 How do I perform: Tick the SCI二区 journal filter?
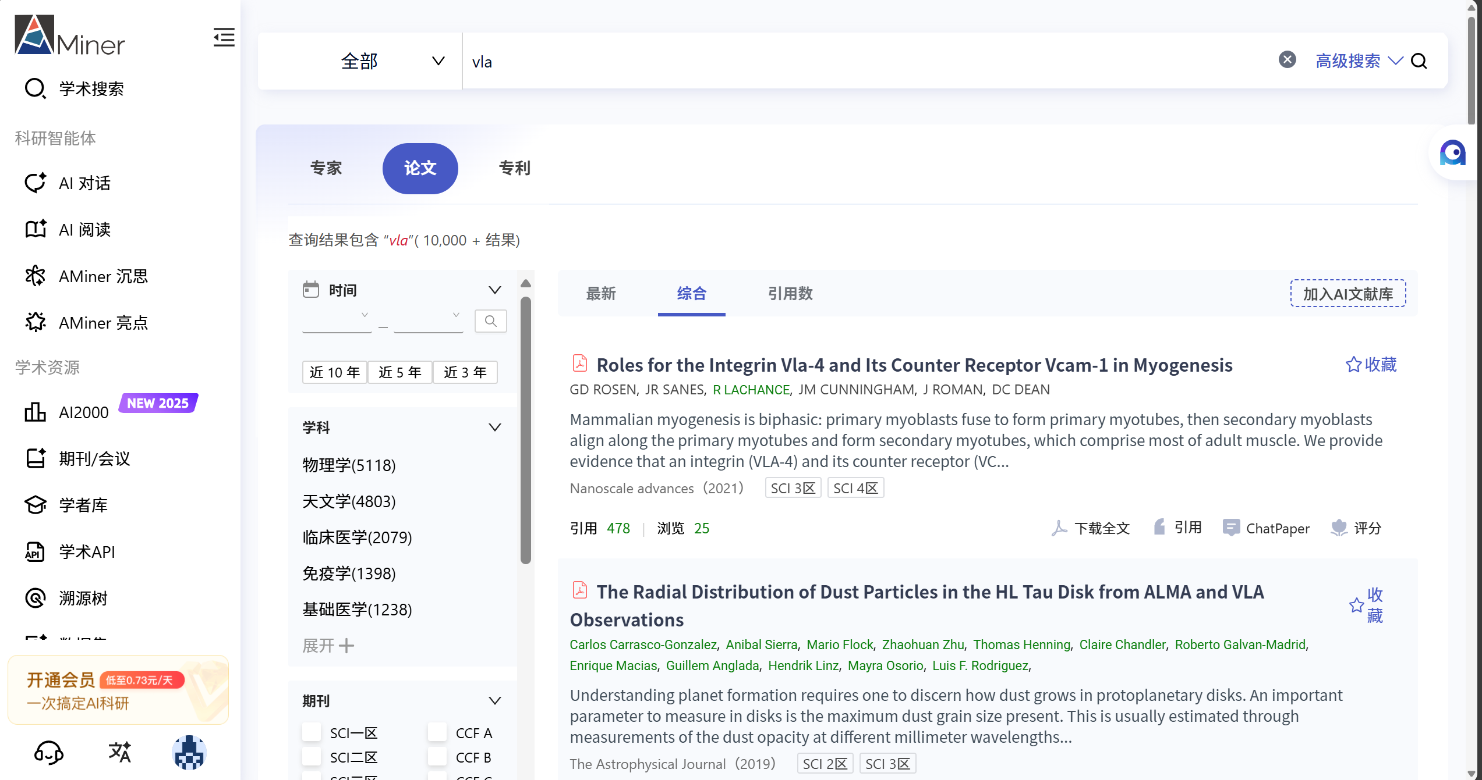tap(312, 757)
